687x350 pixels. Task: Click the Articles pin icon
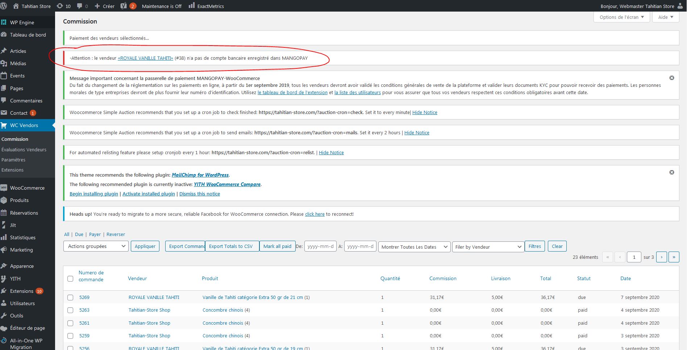4,51
